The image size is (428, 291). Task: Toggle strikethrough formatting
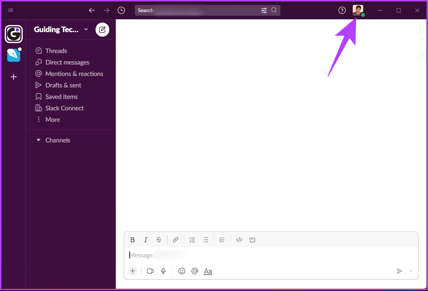(159, 240)
